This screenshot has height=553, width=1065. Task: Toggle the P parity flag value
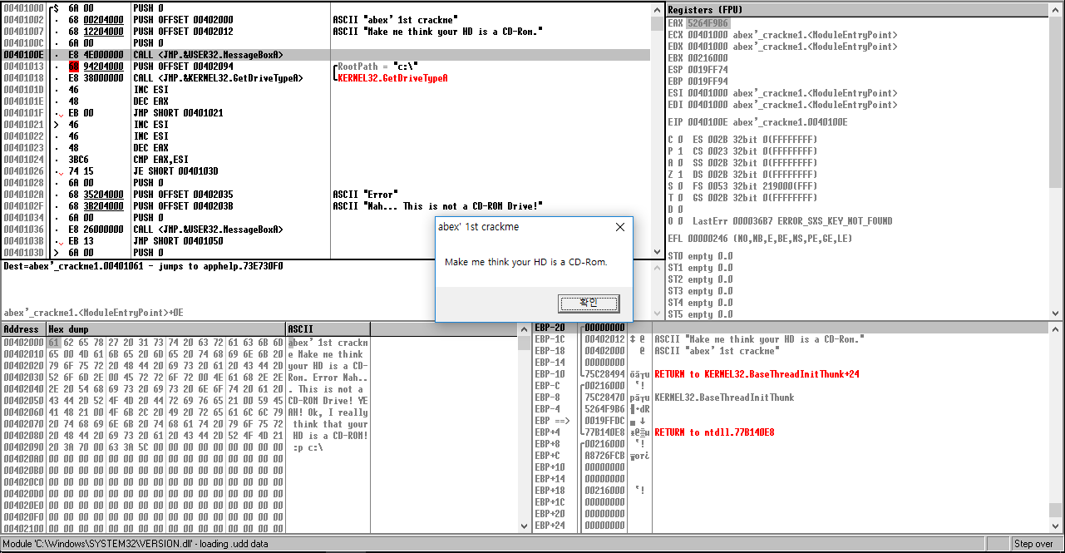(x=681, y=151)
